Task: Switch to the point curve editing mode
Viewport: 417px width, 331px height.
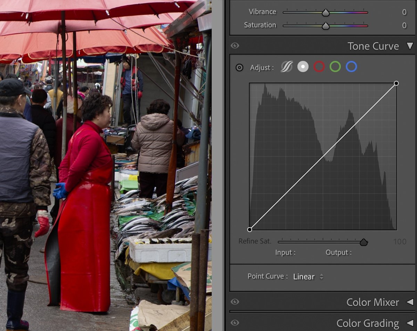Action: coord(302,67)
